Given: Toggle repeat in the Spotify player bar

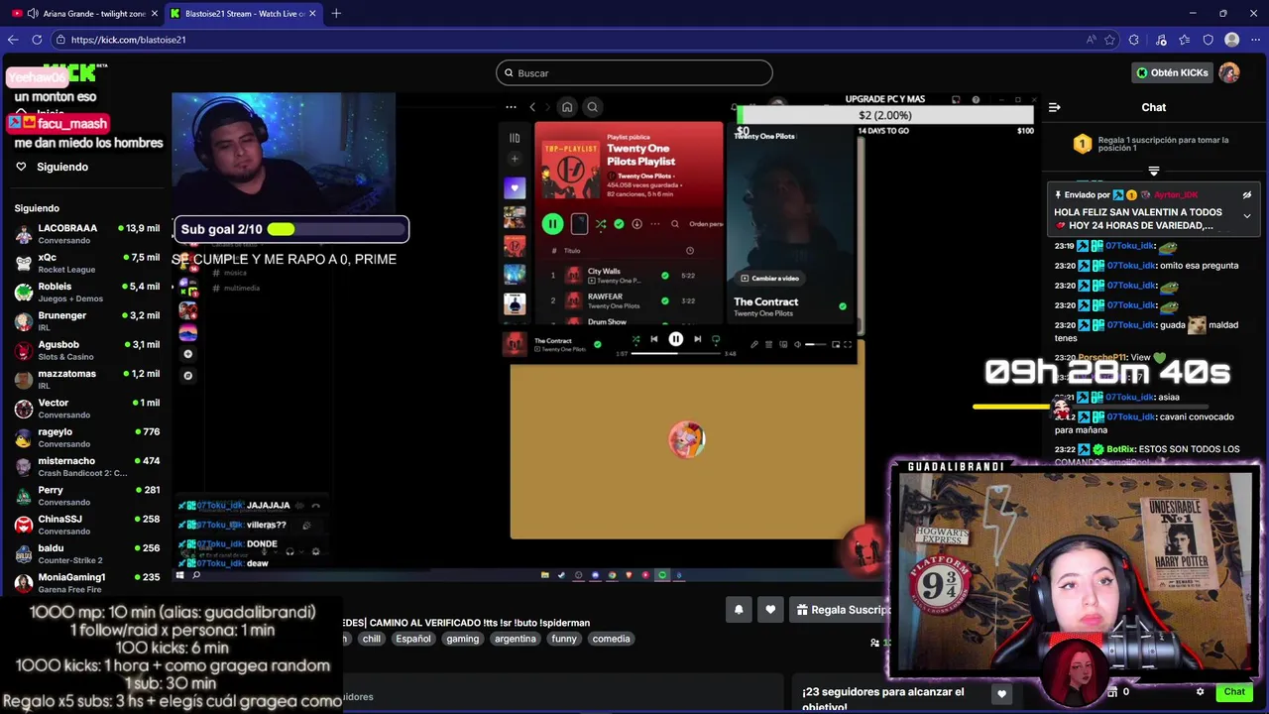Looking at the screenshot, I should coord(716,339).
